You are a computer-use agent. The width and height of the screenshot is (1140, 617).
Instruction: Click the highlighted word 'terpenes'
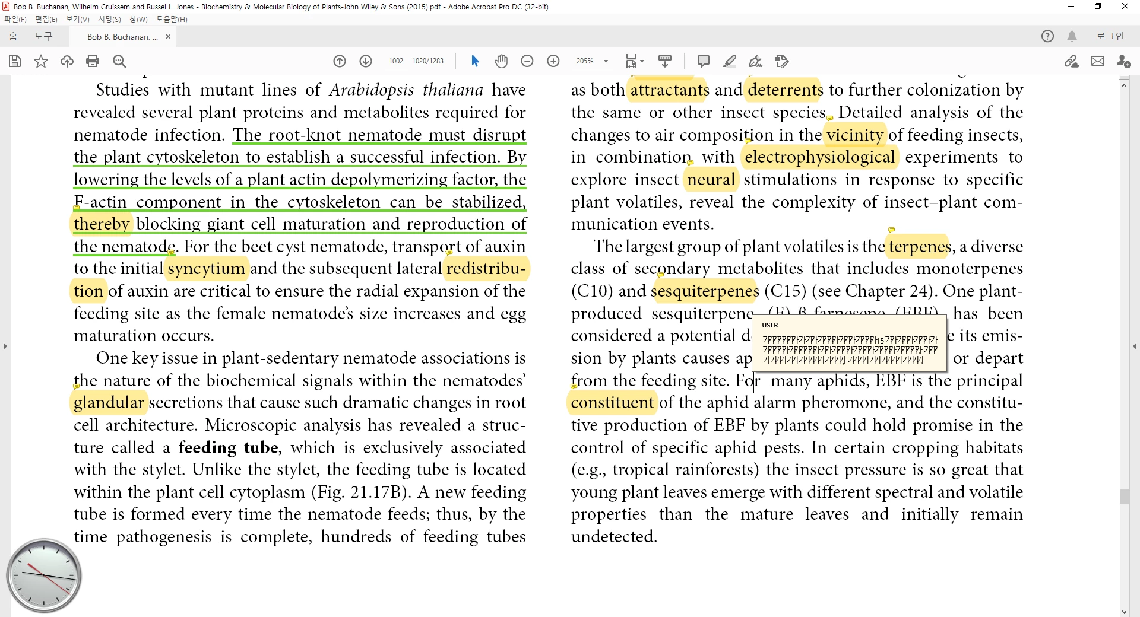point(920,247)
